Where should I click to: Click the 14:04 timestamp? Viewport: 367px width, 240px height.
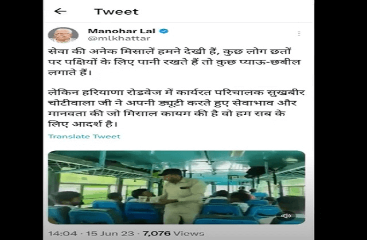coord(63,234)
